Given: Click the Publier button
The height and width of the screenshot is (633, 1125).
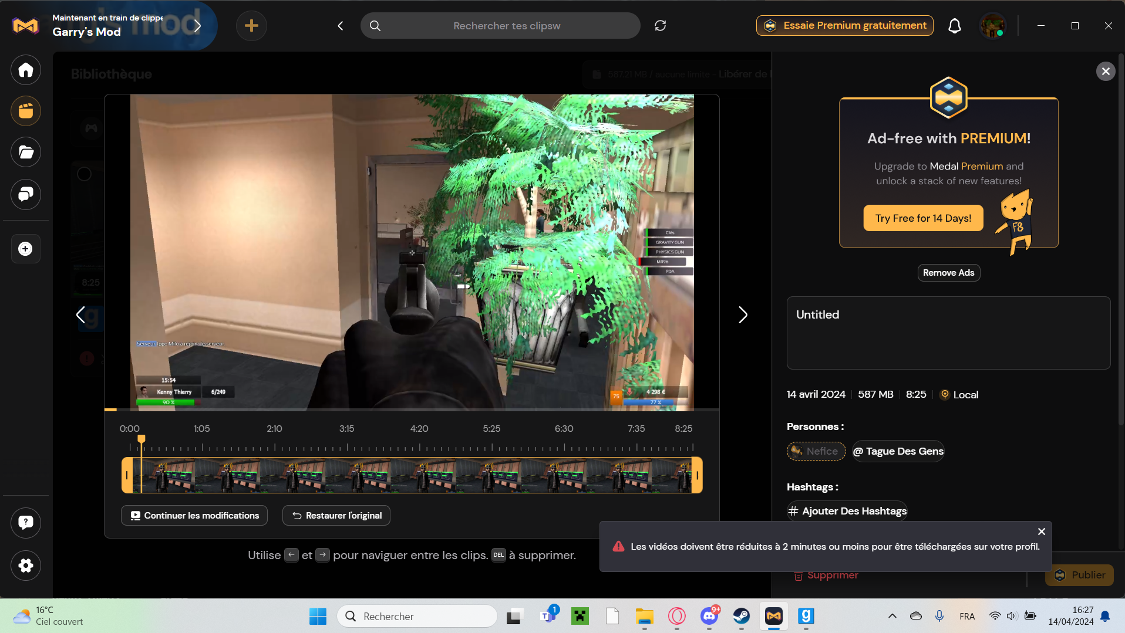Looking at the screenshot, I should pyautogui.click(x=1079, y=575).
